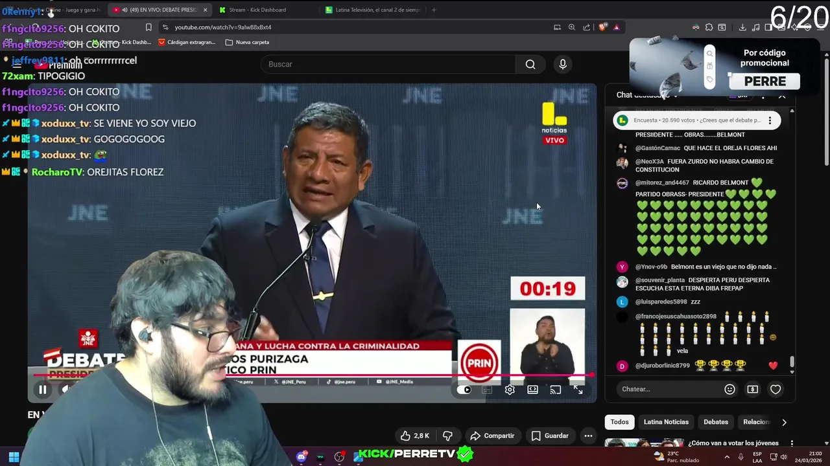Switch to theater mode view
Image resolution: width=830 pixels, height=466 pixels.
[532, 390]
